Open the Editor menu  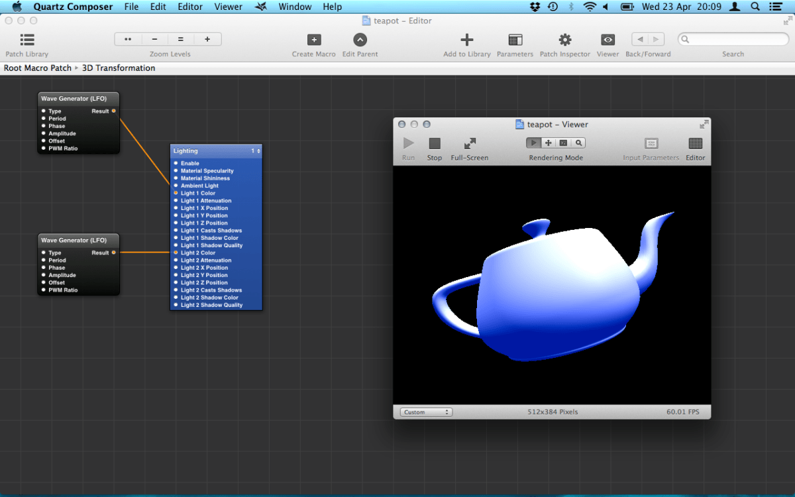pyautogui.click(x=190, y=7)
